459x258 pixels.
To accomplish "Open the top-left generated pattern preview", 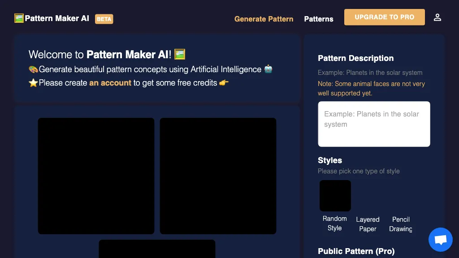I will click(x=96, y=176).
